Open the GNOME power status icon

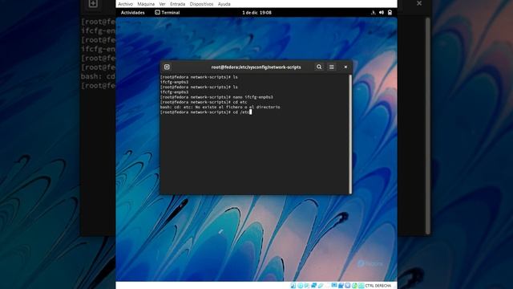pos(390,13)
